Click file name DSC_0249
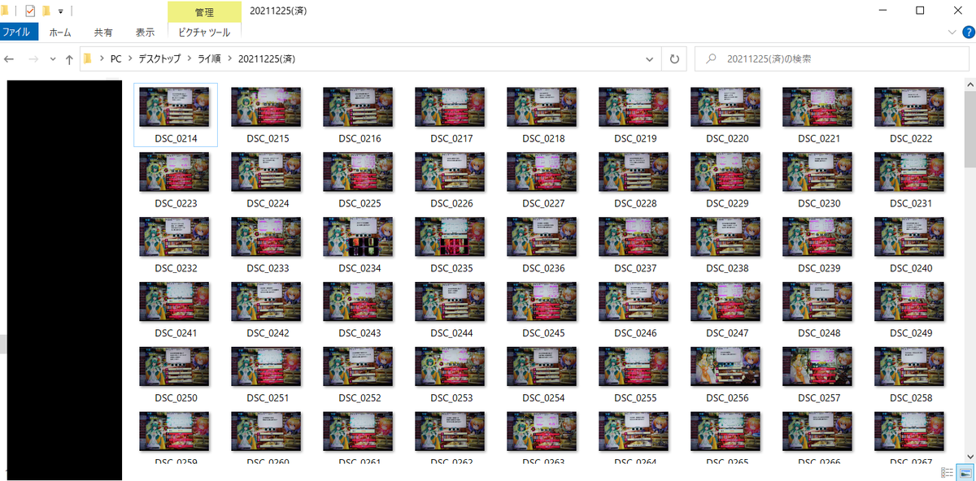This screenshot has height=481, width=976. coord(911,334)
